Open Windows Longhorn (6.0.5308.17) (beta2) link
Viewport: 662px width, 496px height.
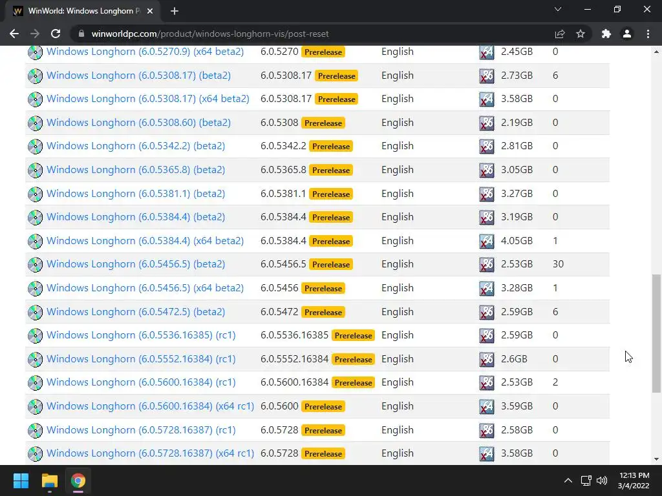[138, 76]
